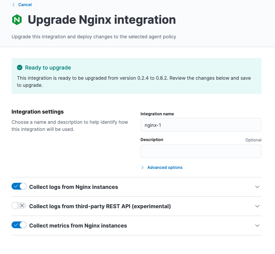Expand Advanced options chevron
275x254 pixels.
(x=143, y=168)
